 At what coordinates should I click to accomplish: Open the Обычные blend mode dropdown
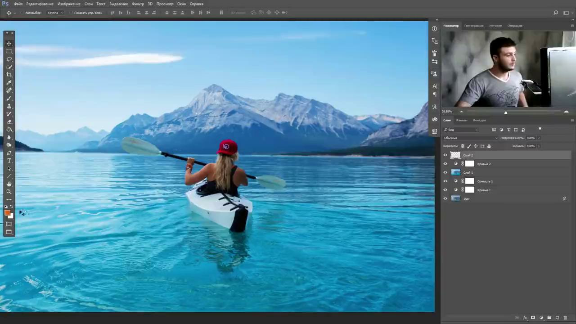[x=470, y=138]
